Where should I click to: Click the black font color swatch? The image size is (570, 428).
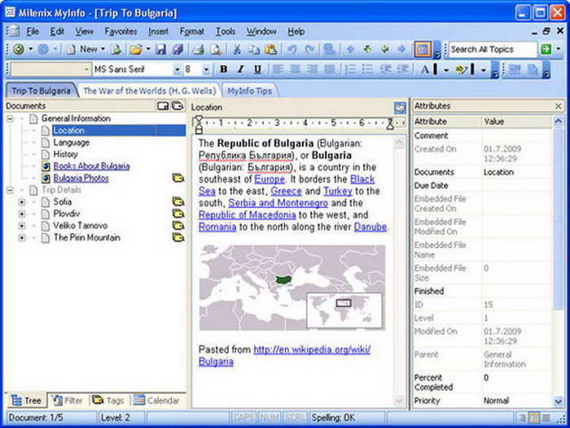[435, 68]
